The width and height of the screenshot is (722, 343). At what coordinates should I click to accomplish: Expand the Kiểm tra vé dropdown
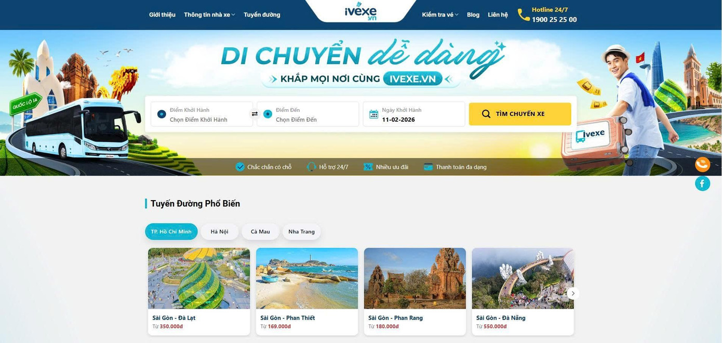pyautogui.click(x=440, y=15)
